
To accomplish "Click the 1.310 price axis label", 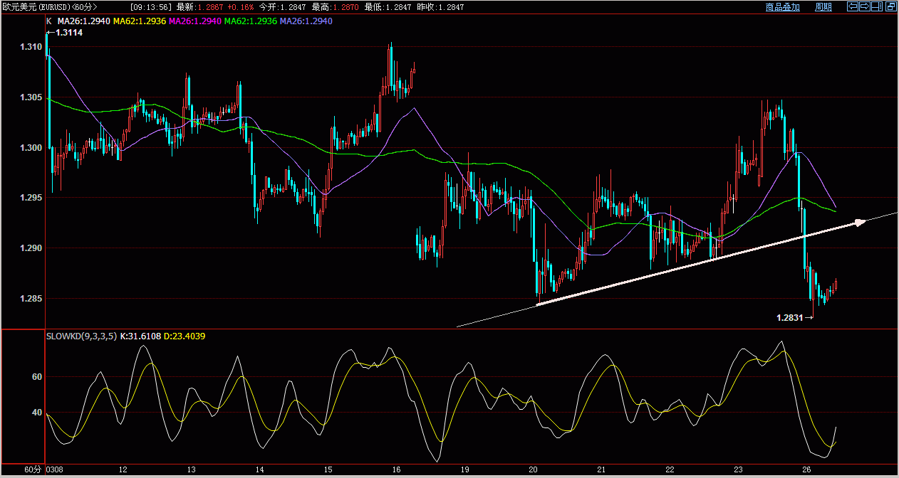I will pos(31,47).
